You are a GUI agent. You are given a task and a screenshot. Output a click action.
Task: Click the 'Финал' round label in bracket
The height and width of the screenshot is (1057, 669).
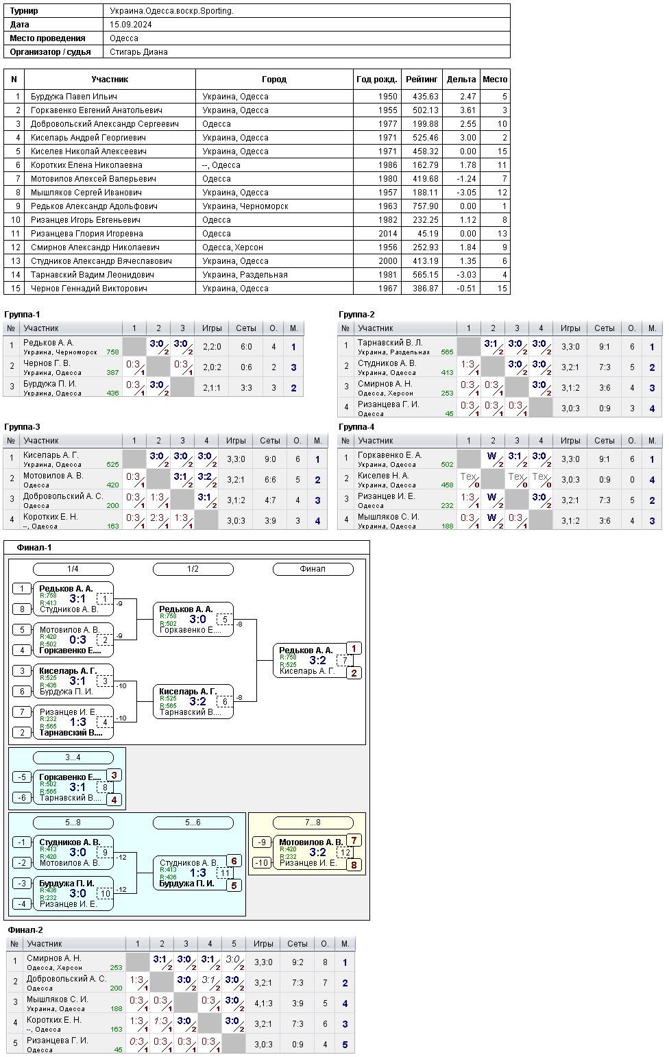(313, 569)
